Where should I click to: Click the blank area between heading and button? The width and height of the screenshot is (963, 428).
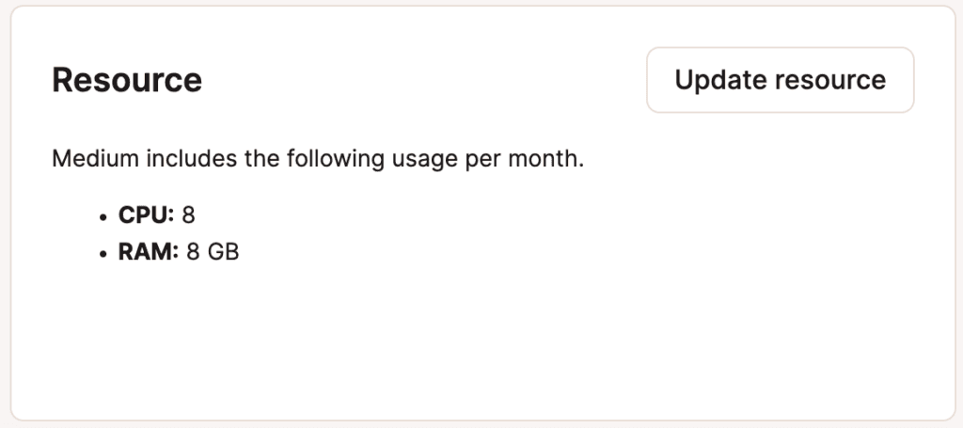coord(423,81)
